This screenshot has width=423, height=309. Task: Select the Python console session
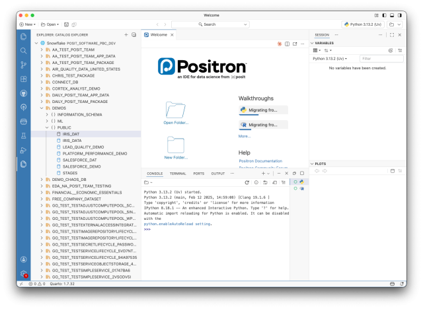pos(299,182)
